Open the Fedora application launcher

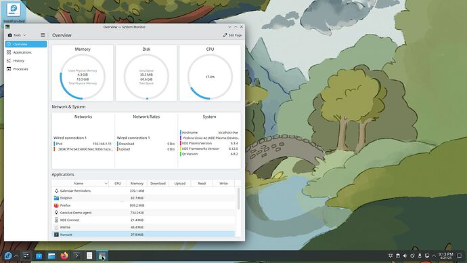click(x=8, y=256)
